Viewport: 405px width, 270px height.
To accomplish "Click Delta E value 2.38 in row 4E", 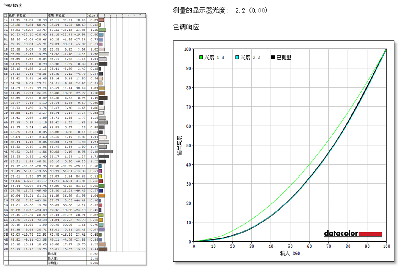I will pyautogui.click(x=94, y=152).
